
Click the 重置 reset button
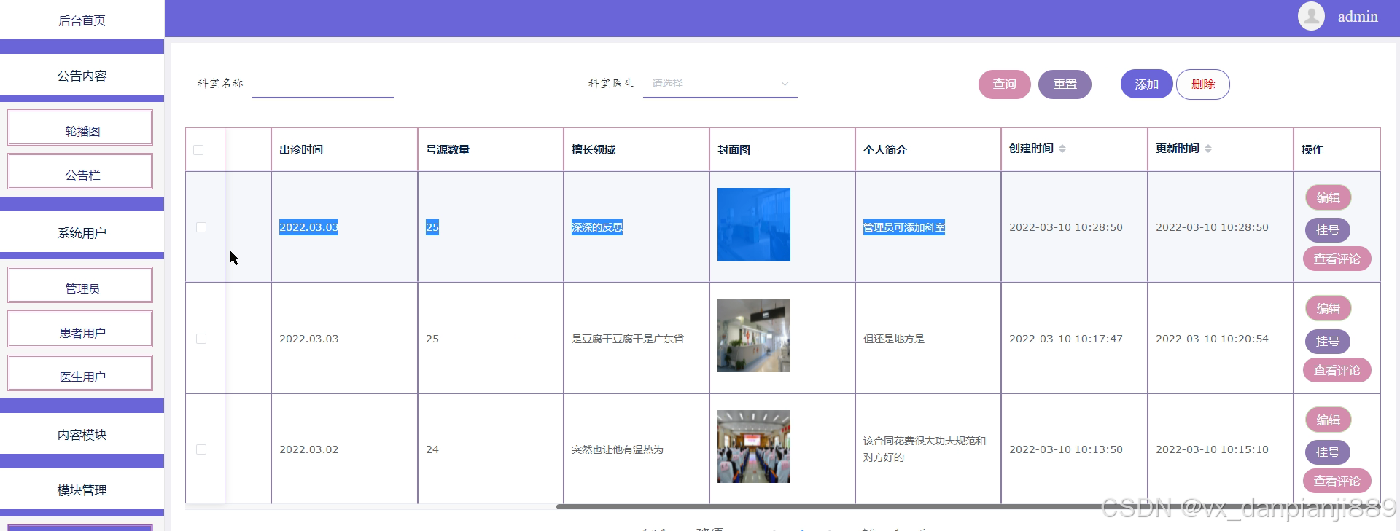pyautogui.click(x=1065, y=84)
